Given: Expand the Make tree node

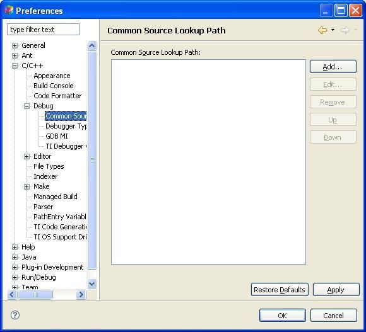Looking at the screenshot, I should click(27, 186).
